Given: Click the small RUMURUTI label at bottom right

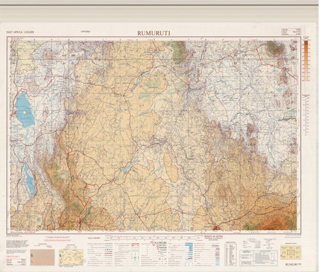Looking at the screenshot, I should pyautogui.click(x=293, y=265).
